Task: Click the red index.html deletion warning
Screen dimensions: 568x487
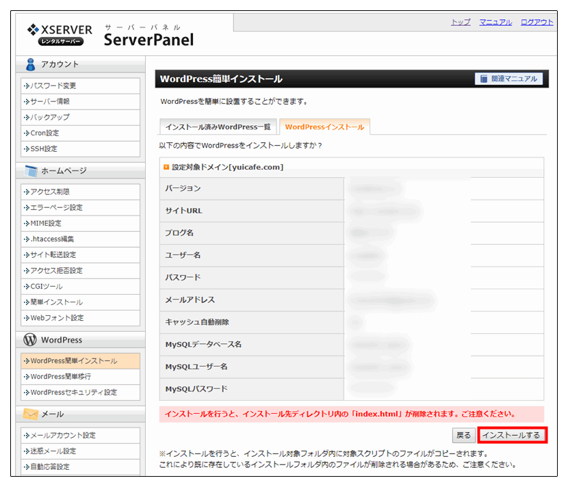Action: click(x=351, y=414)
